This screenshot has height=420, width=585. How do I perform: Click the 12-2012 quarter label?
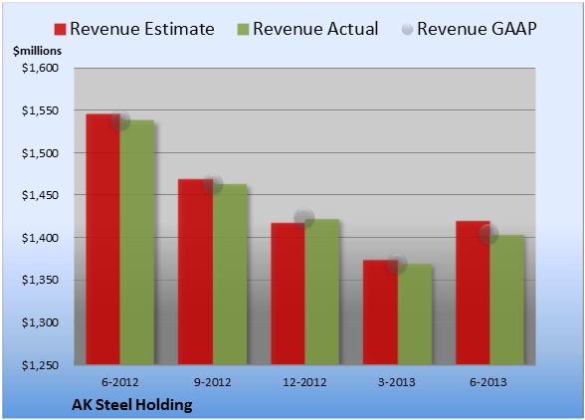point(304,382)
